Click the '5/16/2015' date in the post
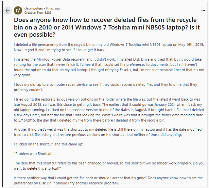 pos(27,120)
